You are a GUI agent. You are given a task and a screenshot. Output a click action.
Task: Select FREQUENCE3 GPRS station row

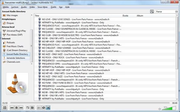(x=82, y=64)
